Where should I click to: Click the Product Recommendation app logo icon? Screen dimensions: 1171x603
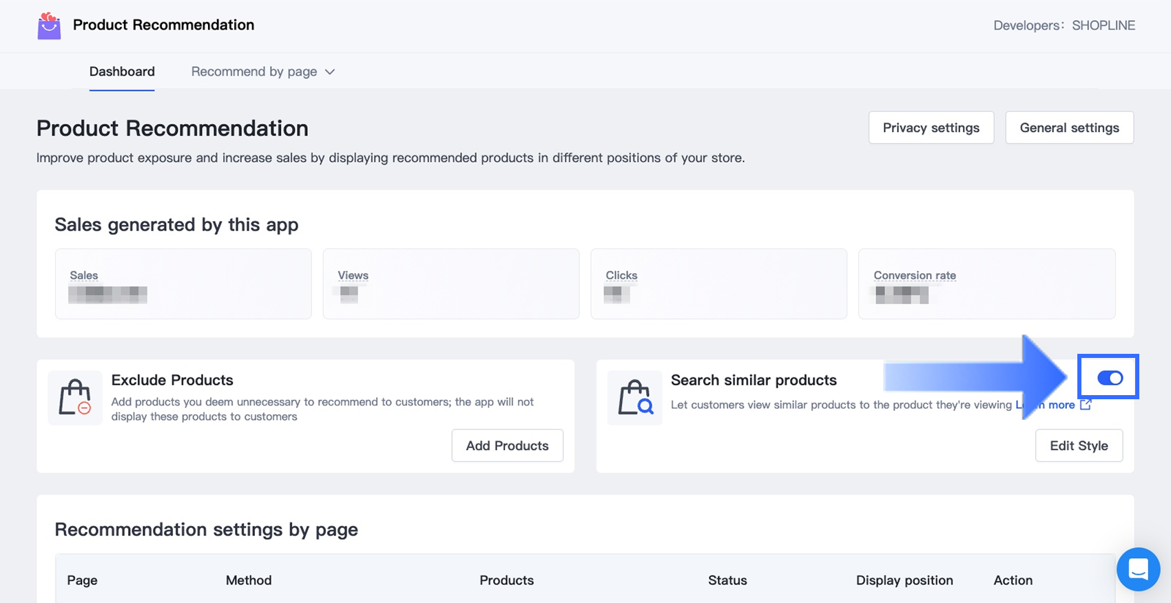(x=49, y=26)
